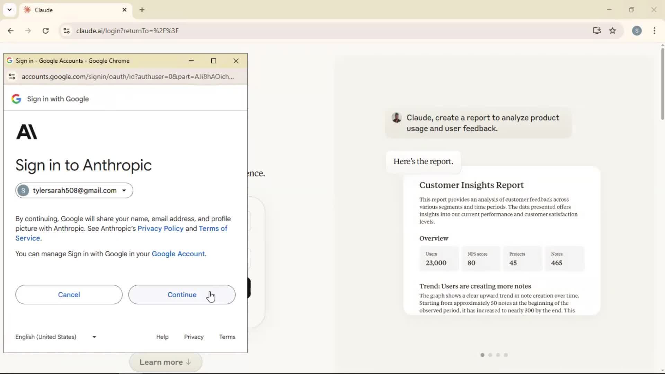View site information for claude.ai
Viewport: 665px width, 374px height.
pyautogui.click(x=66, y=30)
